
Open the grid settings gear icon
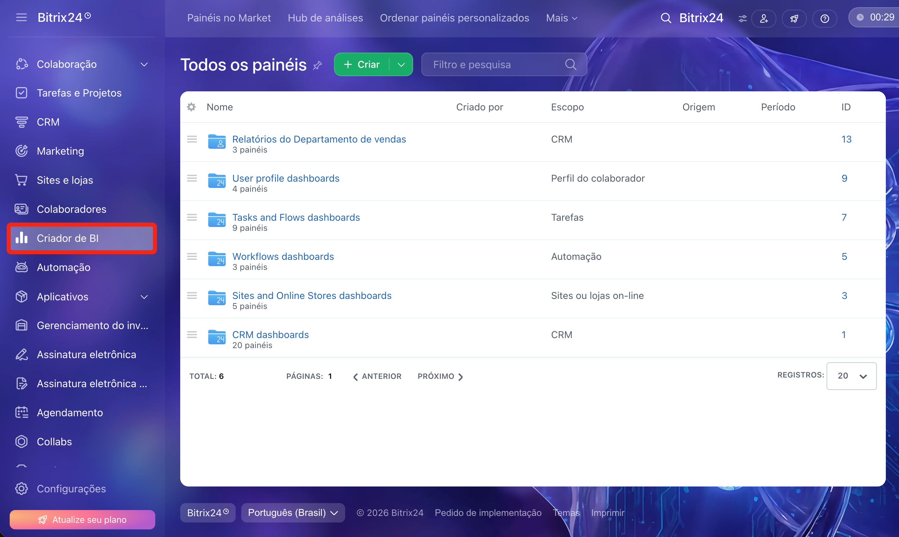[191, 107]
